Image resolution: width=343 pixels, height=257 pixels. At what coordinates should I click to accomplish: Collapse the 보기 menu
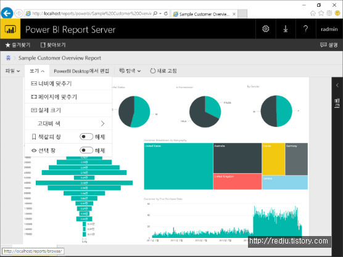pos(37,71)
